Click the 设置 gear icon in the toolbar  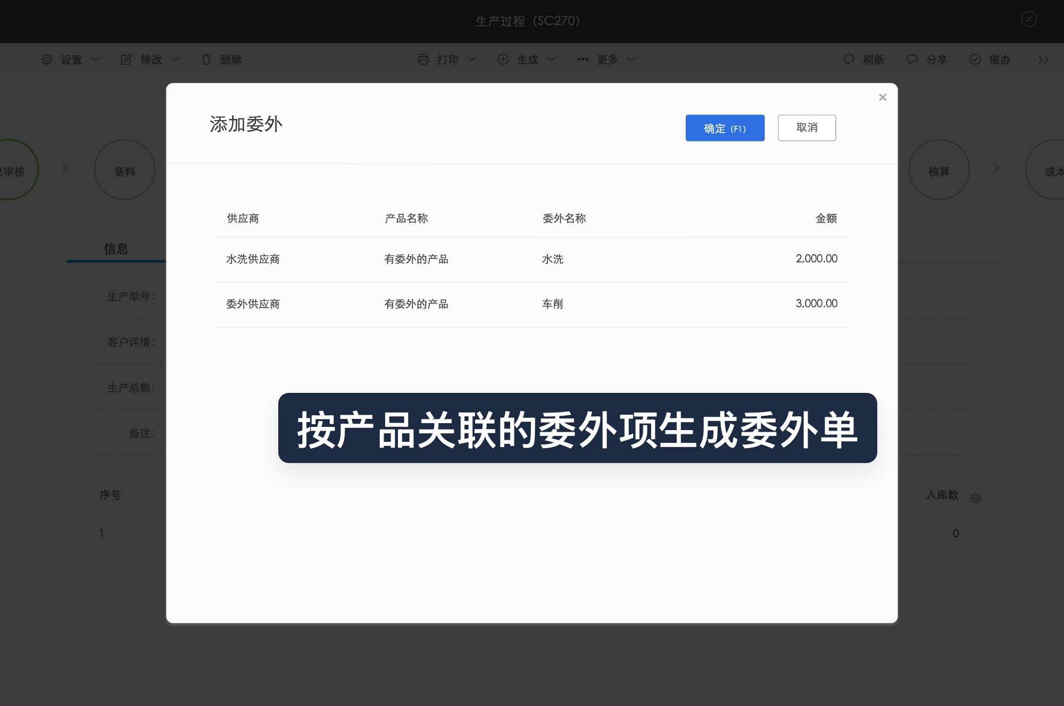click(x=47, y=60)
